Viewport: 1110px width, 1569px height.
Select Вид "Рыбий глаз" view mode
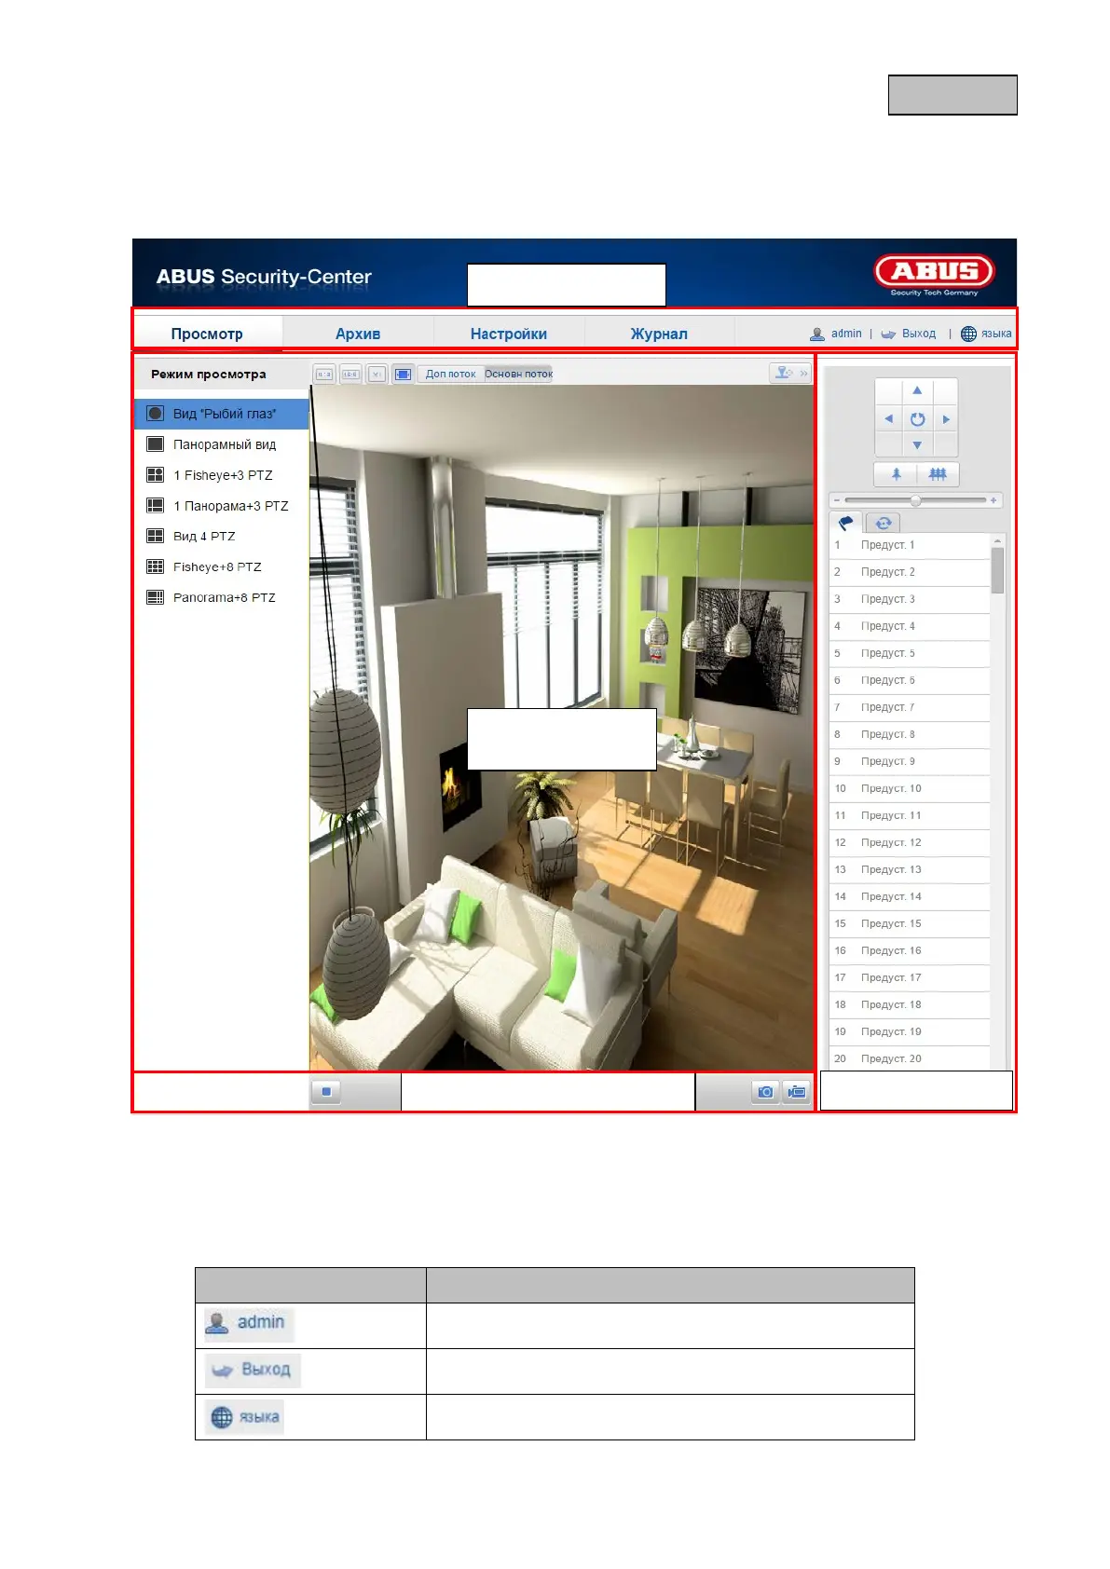222,414
